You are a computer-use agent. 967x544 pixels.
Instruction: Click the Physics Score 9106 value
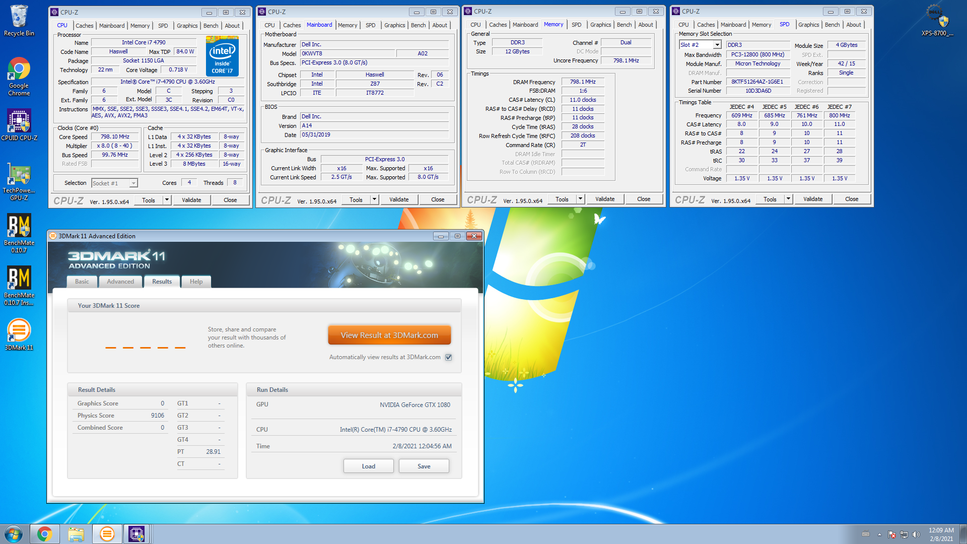point(158,416)
